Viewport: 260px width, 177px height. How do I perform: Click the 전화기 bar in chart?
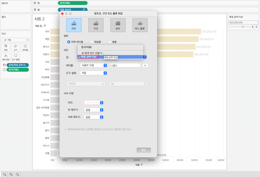point(175,54)
